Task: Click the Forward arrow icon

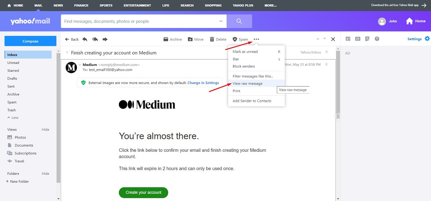Action: (x=105, y=39)
